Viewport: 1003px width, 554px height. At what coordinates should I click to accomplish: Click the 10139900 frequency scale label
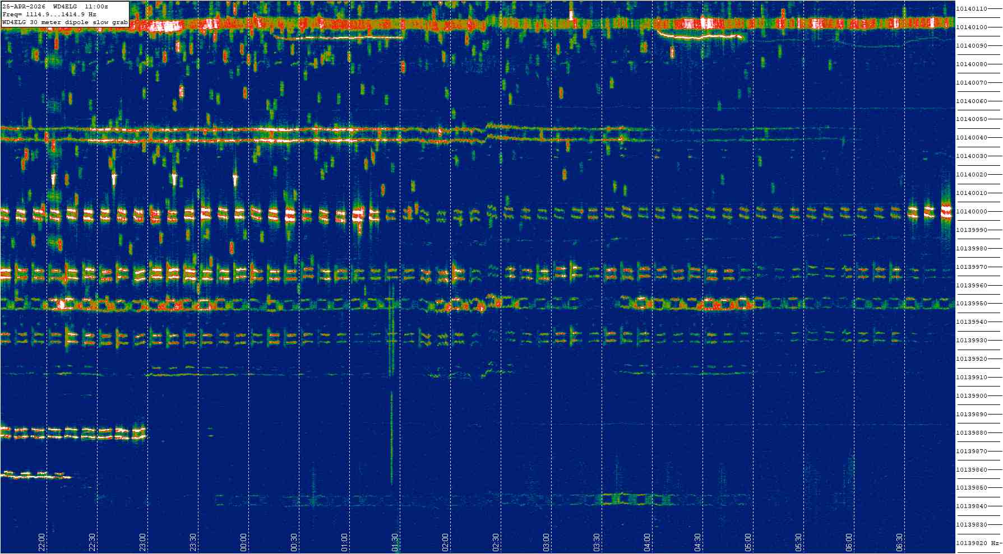tap(972, 396)
